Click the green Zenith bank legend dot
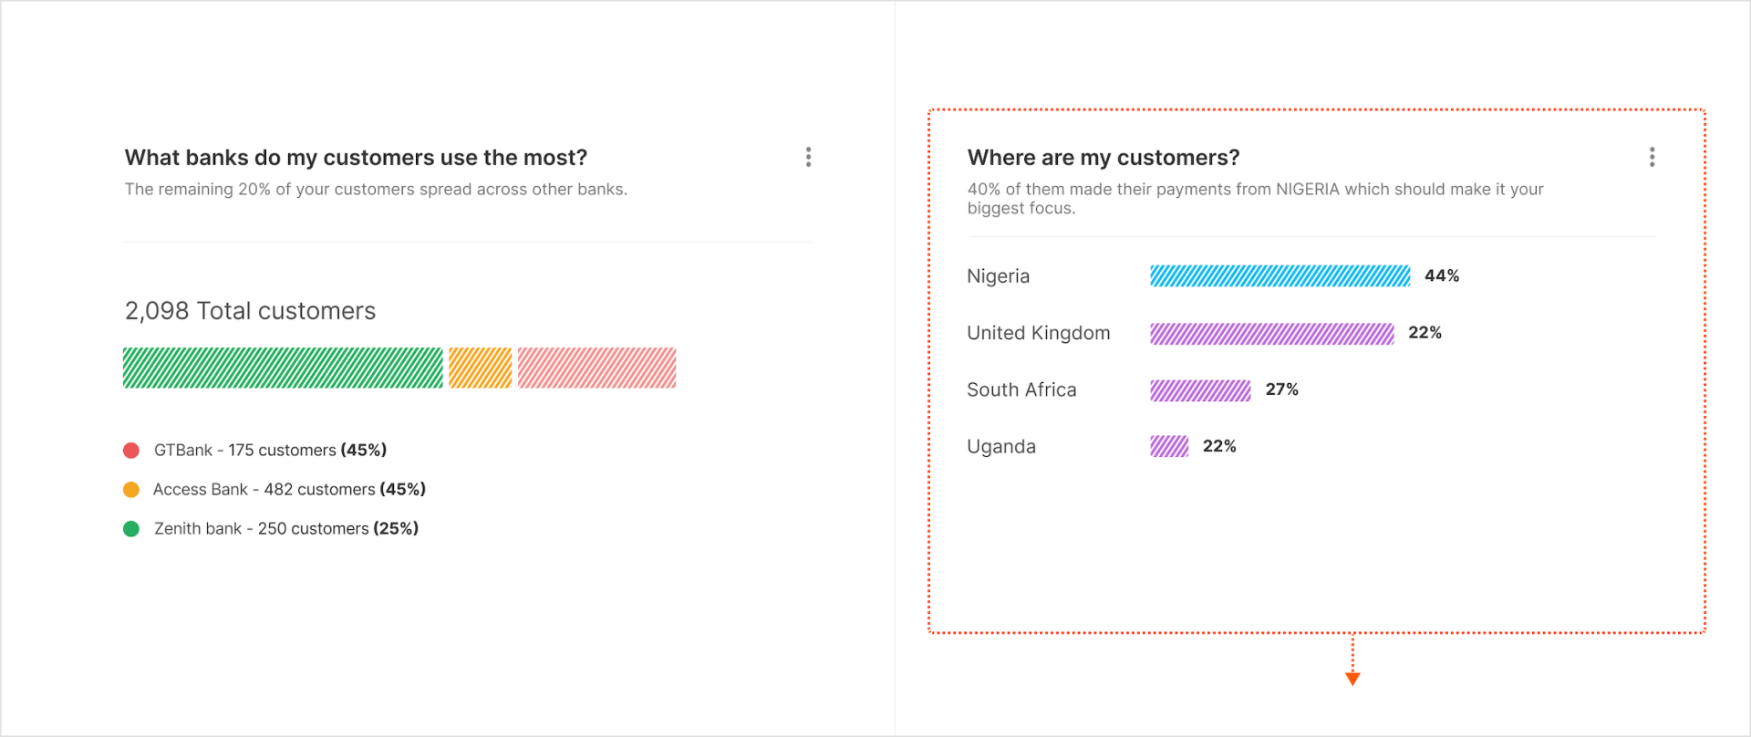 [x=131, y=528]
